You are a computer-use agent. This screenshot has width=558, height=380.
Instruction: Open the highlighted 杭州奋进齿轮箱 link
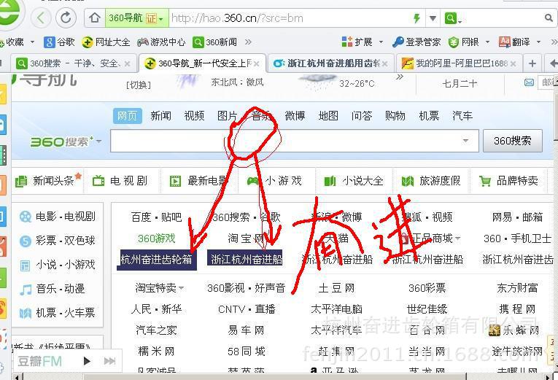(157, 260)
